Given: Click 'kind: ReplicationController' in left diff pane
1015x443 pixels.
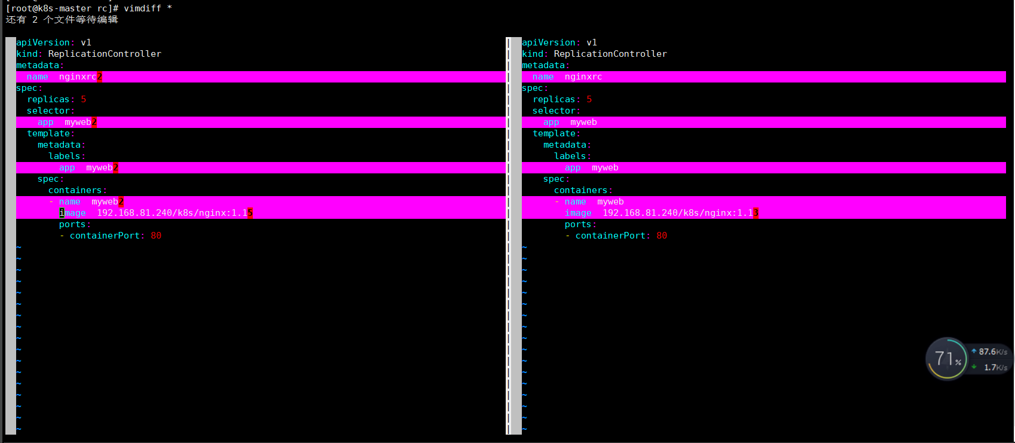Looking at the screenshot, I should pos(88,54).
